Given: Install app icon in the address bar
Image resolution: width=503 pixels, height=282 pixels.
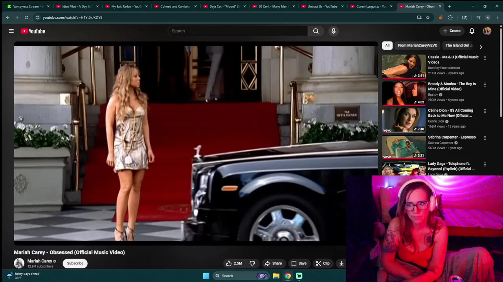Looking at the screenshot, I should [x=419, y=17].
